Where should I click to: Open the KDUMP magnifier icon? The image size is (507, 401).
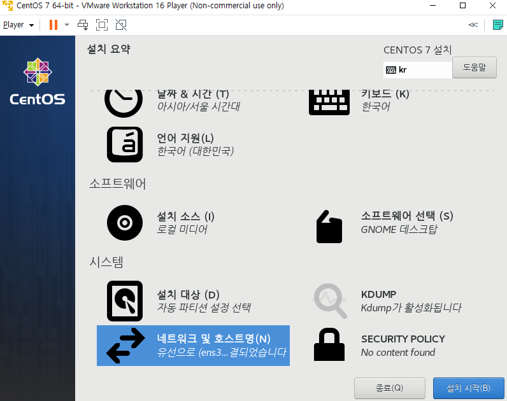pos(329,301)
